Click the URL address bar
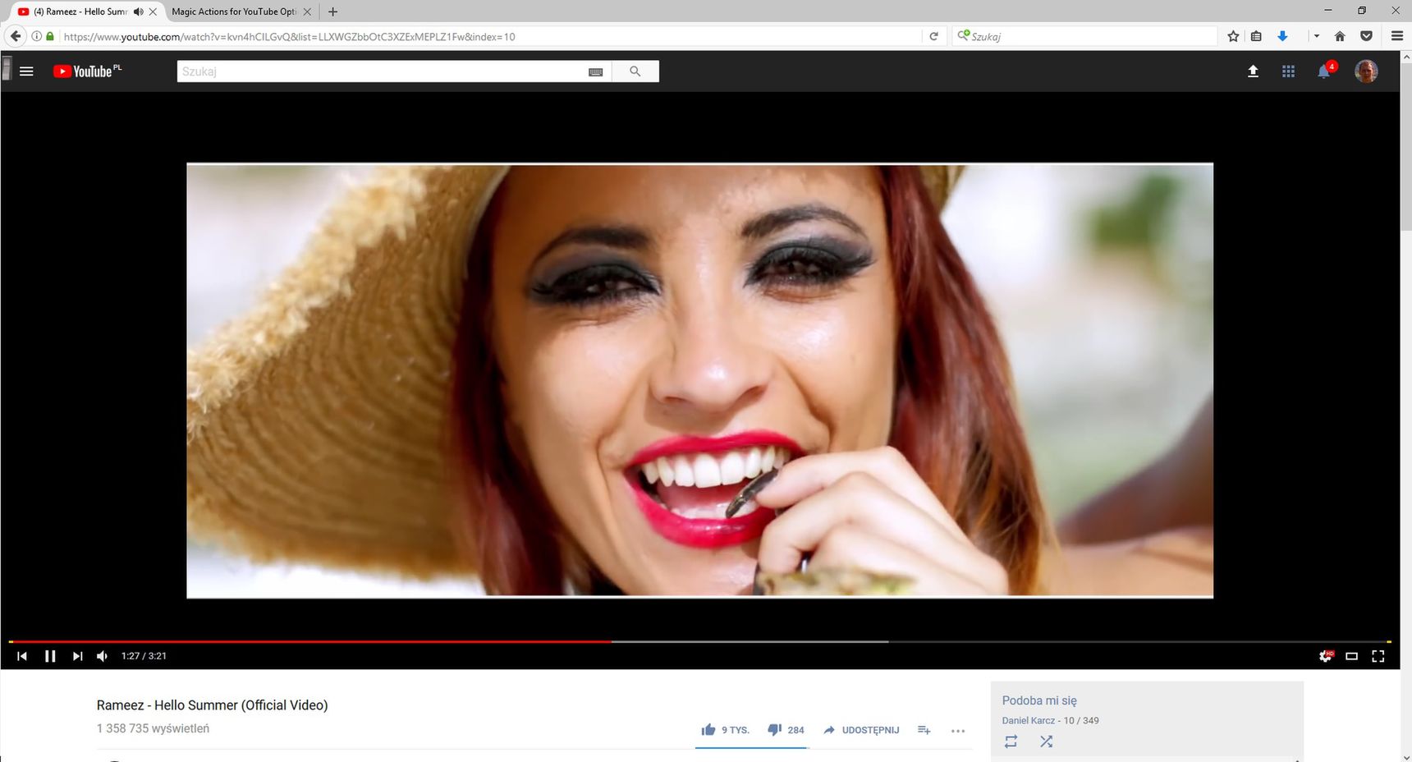Image resolution: width=1412 pixels, height=762 pixels. pyautogui.click(x=489, y=36)
